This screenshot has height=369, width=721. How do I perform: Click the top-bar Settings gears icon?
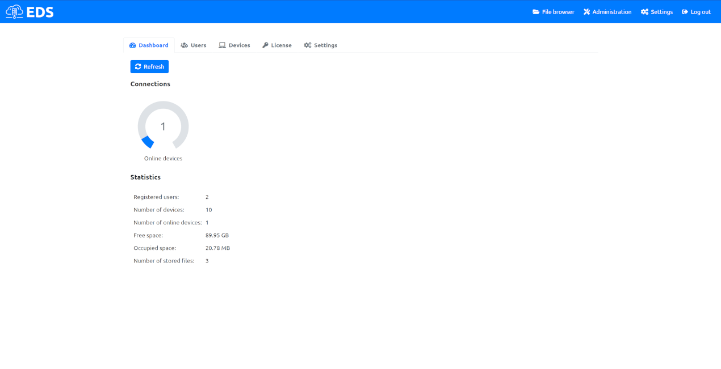click(x=644, y=12)
